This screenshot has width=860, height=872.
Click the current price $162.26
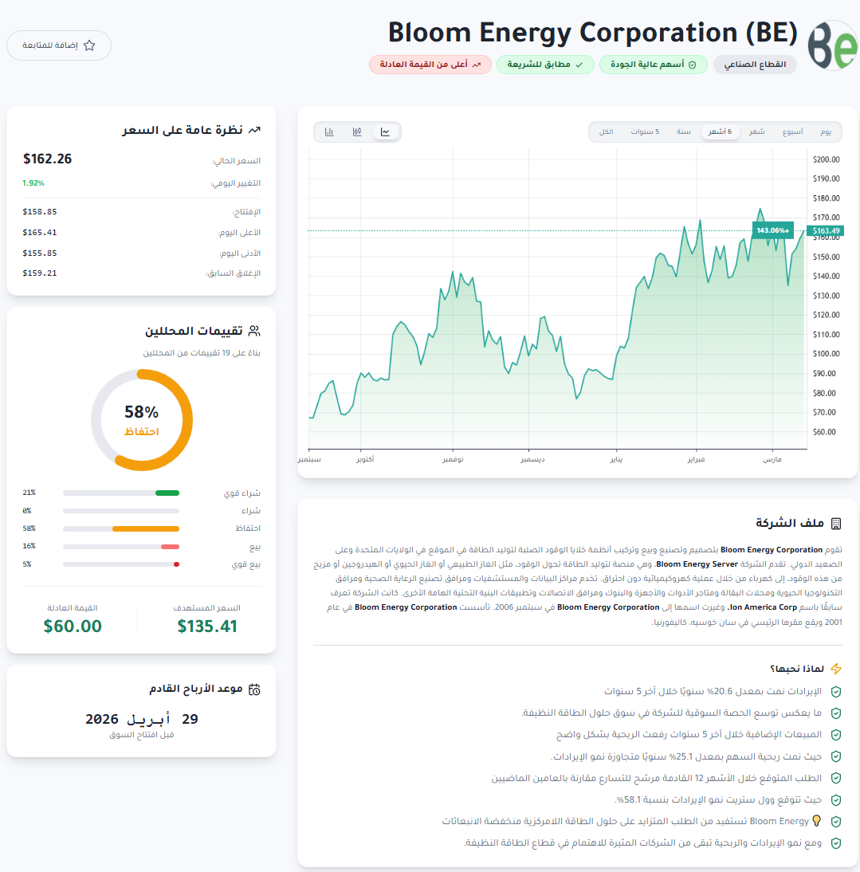(47, 159)
